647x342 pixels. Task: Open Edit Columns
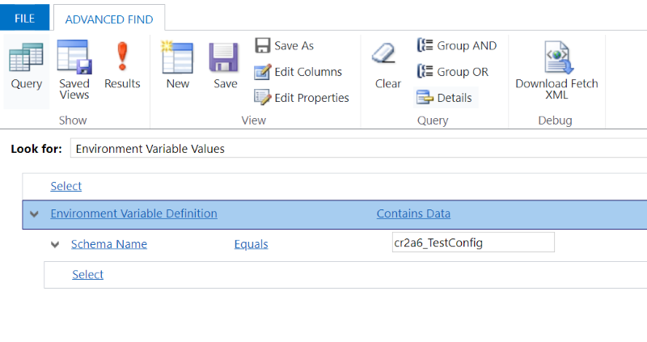tap(298, 72)
